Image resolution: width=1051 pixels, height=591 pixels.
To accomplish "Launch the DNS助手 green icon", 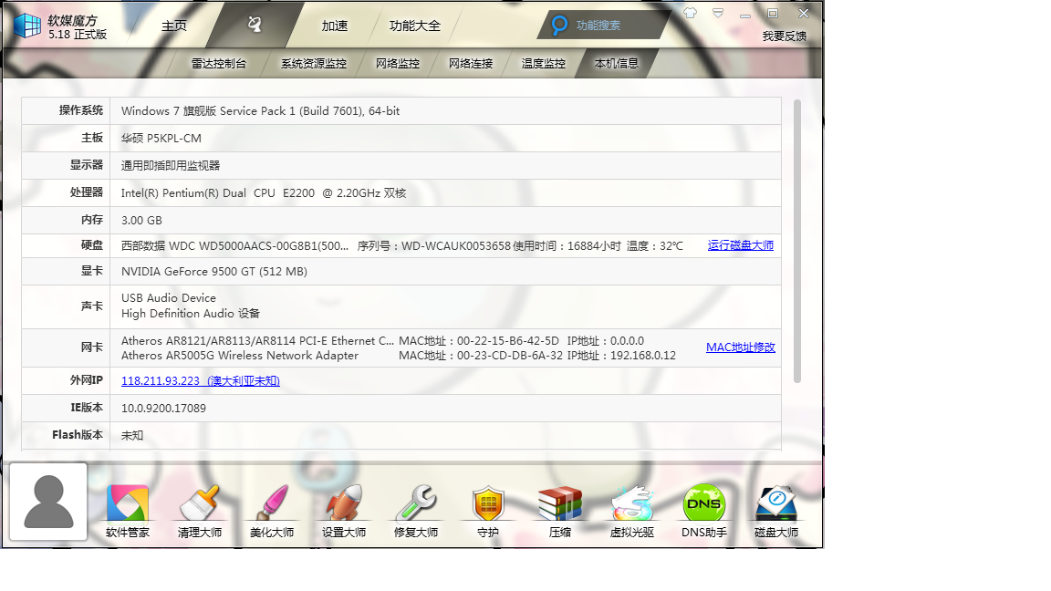I will click(703, 511).
